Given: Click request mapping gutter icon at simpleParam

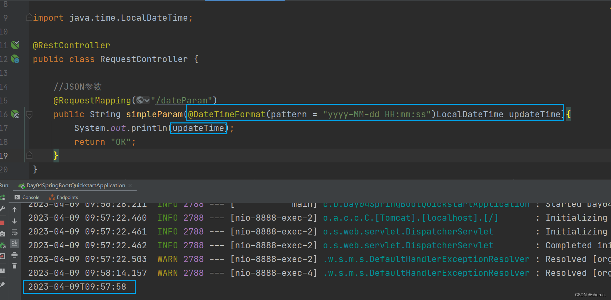Looking at the screenshot, I should pyautogui.click(x=15, y=114).
